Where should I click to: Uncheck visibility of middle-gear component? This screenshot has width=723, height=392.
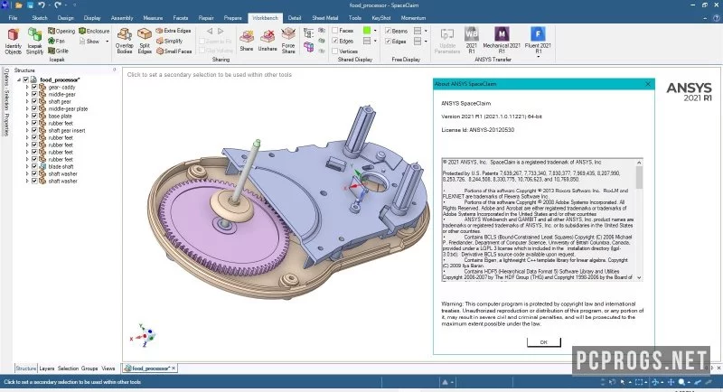click(x=34, y=94)
